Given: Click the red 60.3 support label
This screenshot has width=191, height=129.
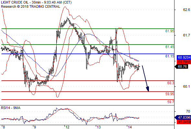Looking at the screenshot, I should point(171,83).
